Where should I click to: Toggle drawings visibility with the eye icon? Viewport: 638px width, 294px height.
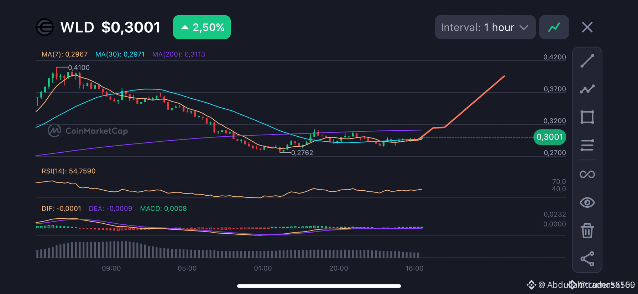point(587,202)
